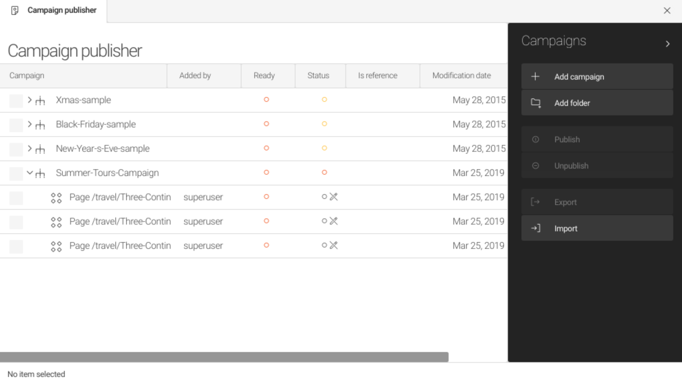Screen dimensions: 682x381
Task: Click the yellow Status circle for Black-Friday-sample
Action: tap(324, 124)
